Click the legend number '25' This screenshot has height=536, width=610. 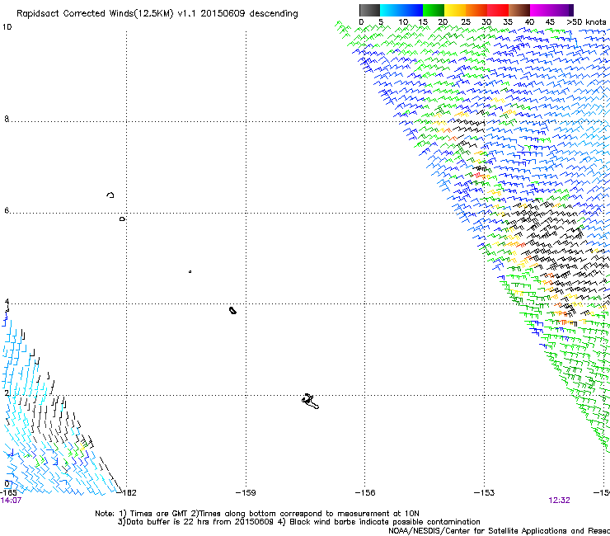click(x=466, y=22)
